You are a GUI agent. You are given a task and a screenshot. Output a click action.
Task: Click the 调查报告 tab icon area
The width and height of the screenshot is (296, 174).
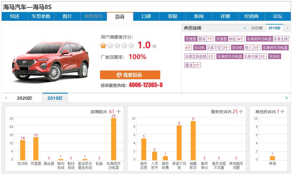[x=93, y=17]
